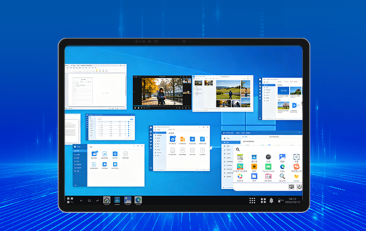Open the yellow bird app in launcher
The height and width of the screenshot is (231, 366).
[296, 176]
